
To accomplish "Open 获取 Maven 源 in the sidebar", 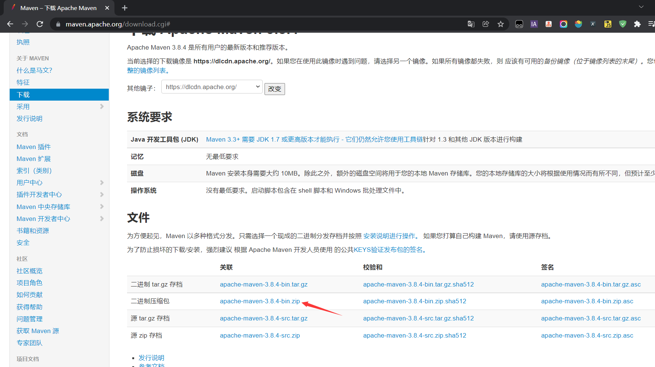I will coord(38,331).
